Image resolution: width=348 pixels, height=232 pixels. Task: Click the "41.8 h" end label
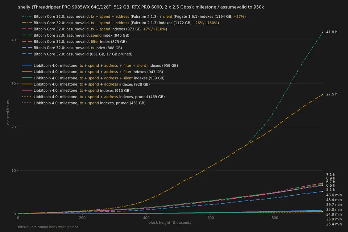[x=332, y=32]
